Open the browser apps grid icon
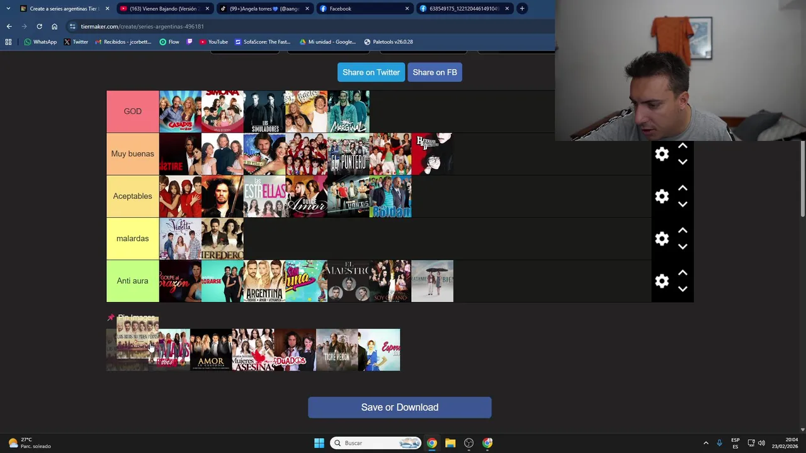Viewport: 806px width, 453px height. [x=8, y=42]
